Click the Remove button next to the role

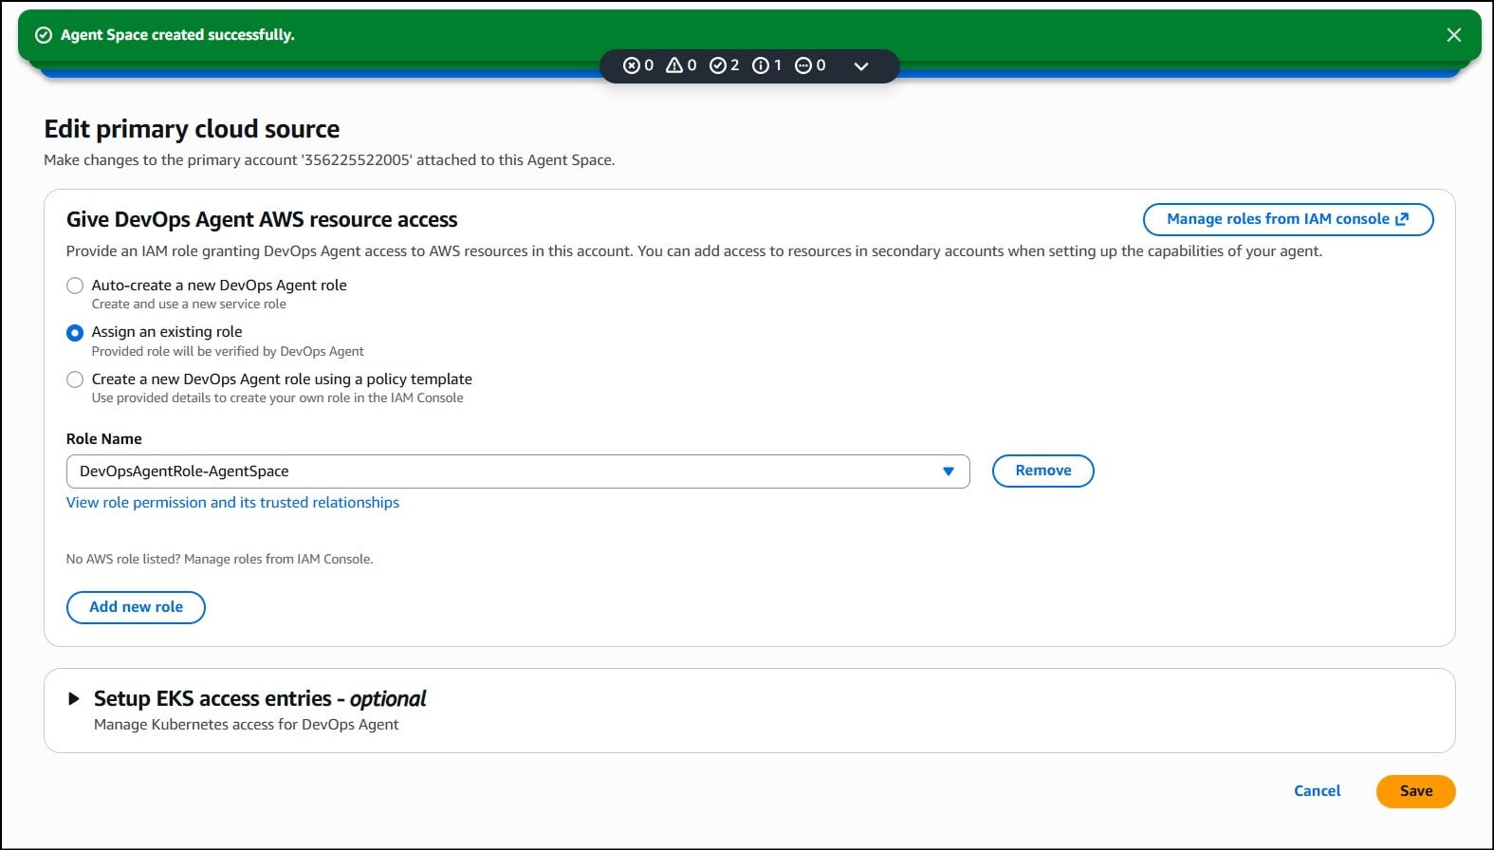tap(1042, 471)
